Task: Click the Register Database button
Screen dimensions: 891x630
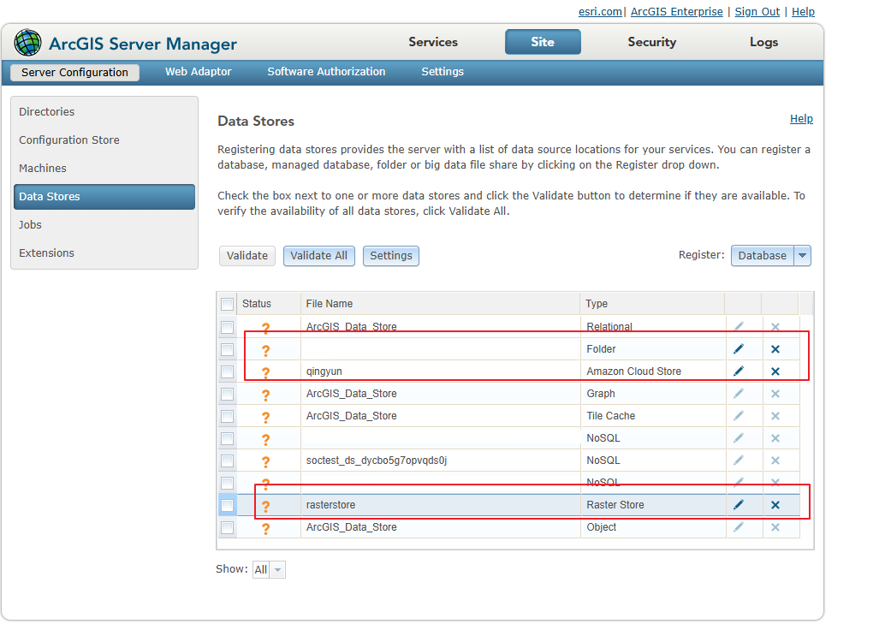Action: (762, 256)
